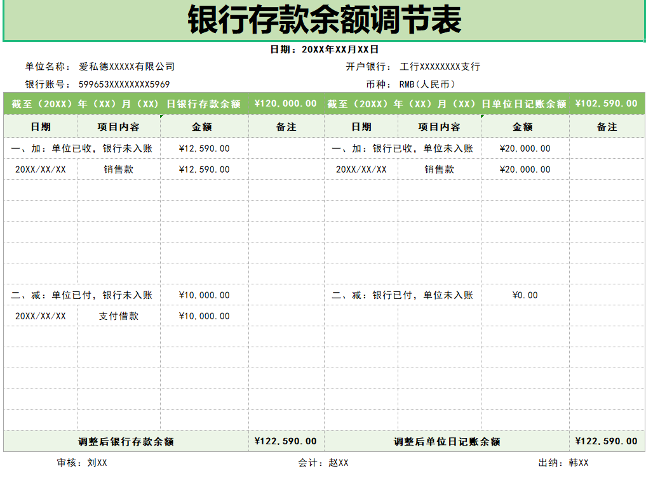Screen dimensions: 646x478
Task: Click the left-side 项目内容 column header
Action: coord(119,127)
